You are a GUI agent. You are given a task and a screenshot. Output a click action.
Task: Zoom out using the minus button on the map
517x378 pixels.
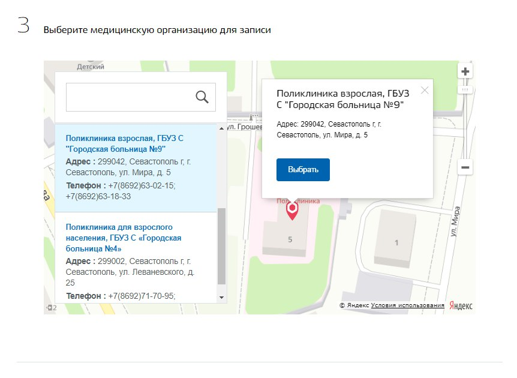click(465, 167)
